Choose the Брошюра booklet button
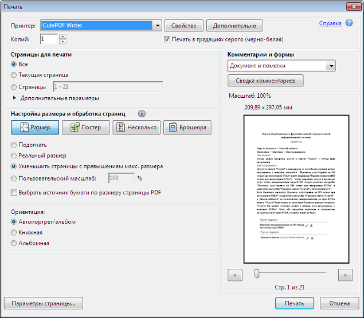 187,128
